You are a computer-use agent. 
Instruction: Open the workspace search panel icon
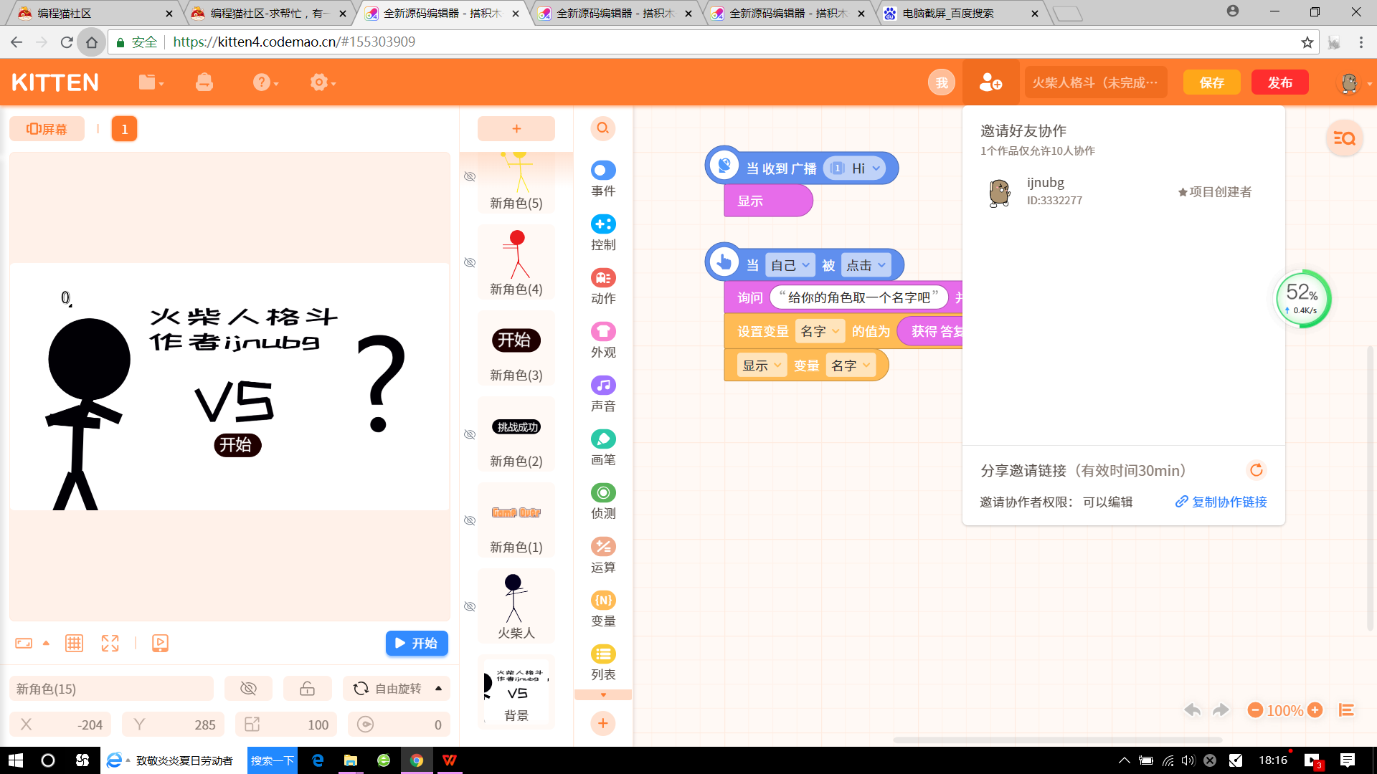(x=1344, y=138)
